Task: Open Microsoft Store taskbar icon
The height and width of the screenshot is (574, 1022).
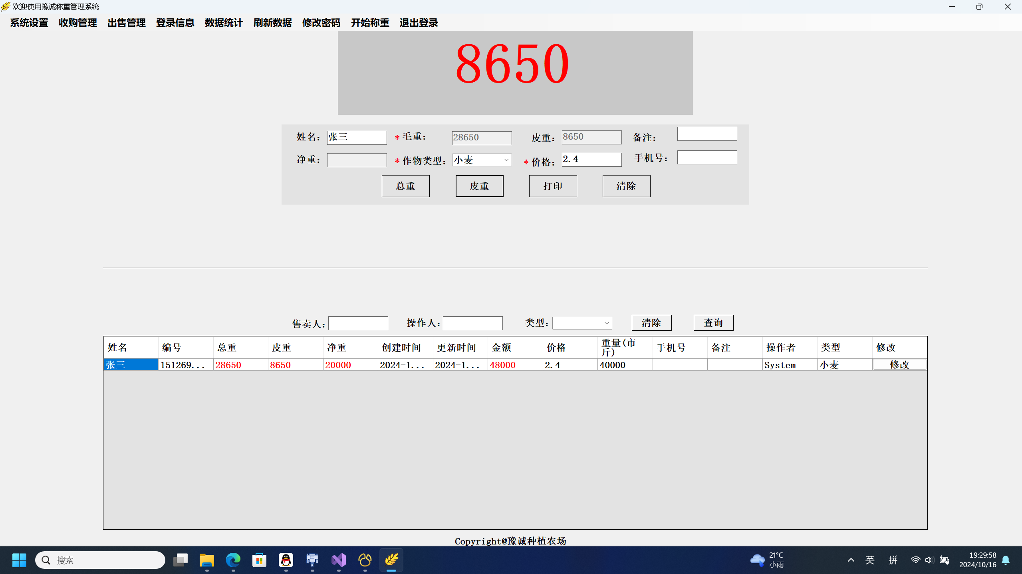Action: coord(259,560)
